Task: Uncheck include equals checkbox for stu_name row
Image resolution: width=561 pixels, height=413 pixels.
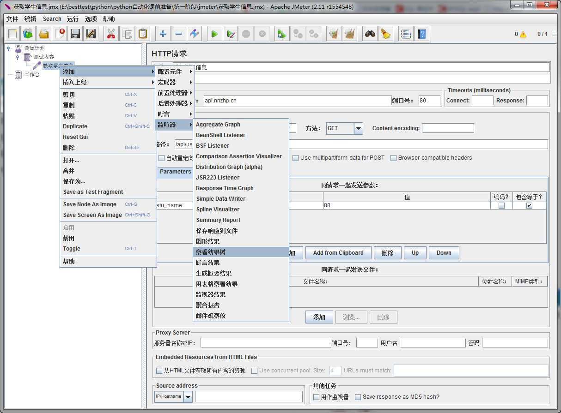Action: 529,206
